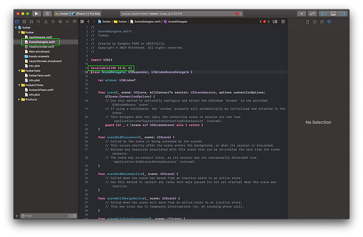This screenshot has height=237, width=363.
Task: Open the Issue navigator warning triangle
Action: (46, 22)
